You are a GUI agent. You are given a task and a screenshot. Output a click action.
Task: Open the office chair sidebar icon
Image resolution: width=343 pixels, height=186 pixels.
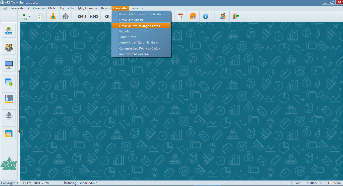pyautogui.click(x=9, y=116)
